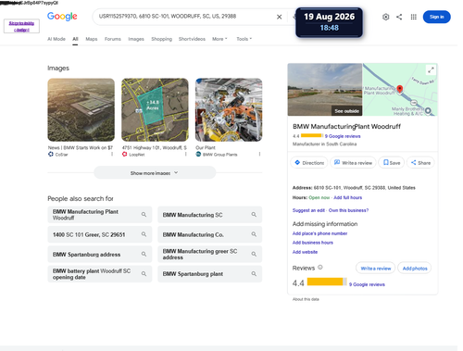
Task: Open options menu for BMW Group Plants image
Action: tap(259, 154)
